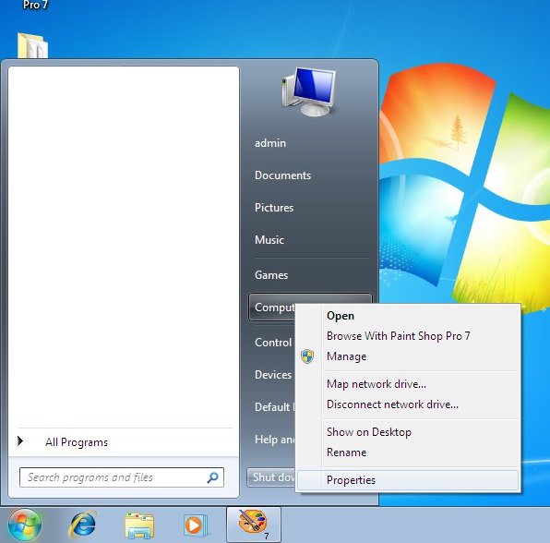Viewport: 550px width, 543px height.
Task: Click the magnifier icon in search box
Action: (x=212, y=477)
